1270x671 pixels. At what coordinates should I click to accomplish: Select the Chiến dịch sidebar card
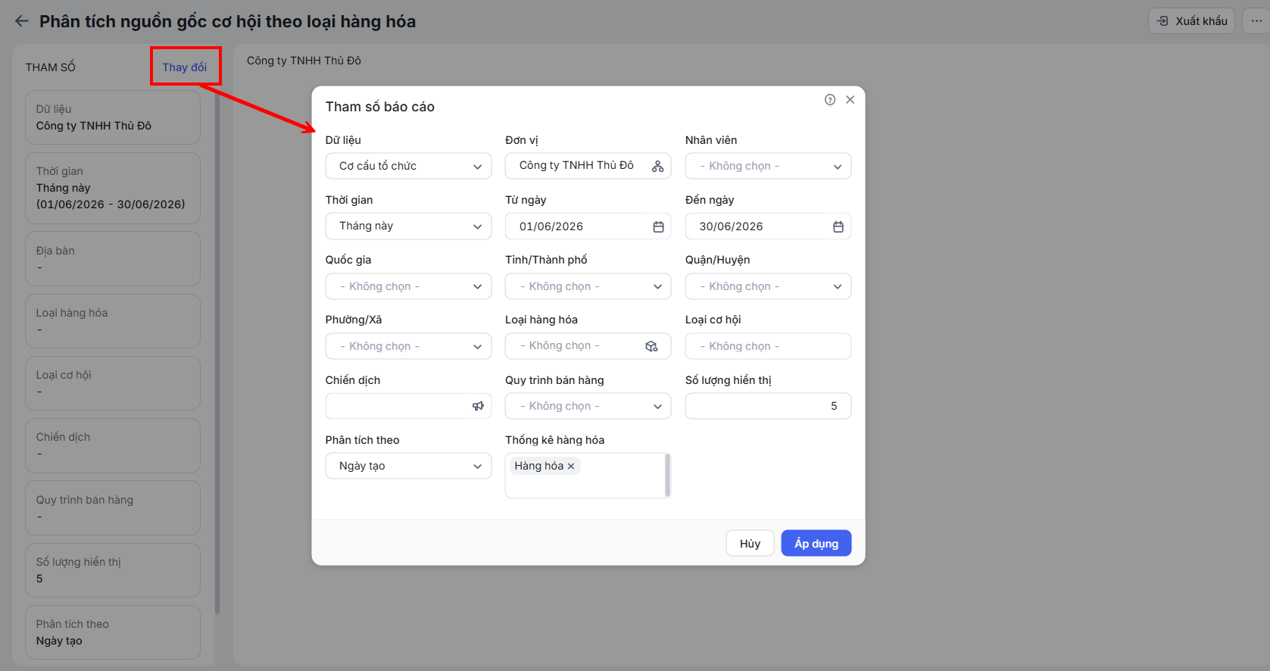[x=113, y=445]
